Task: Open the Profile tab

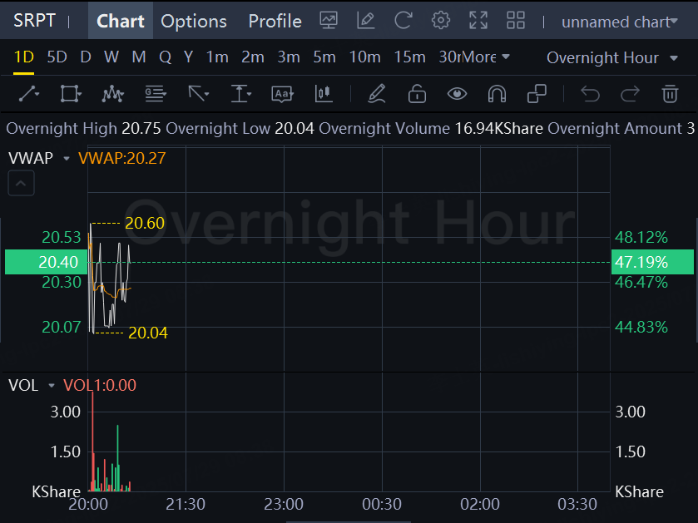Action: [275, 21]
